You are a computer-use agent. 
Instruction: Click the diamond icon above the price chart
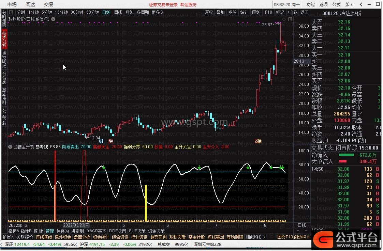click(284, 19)
